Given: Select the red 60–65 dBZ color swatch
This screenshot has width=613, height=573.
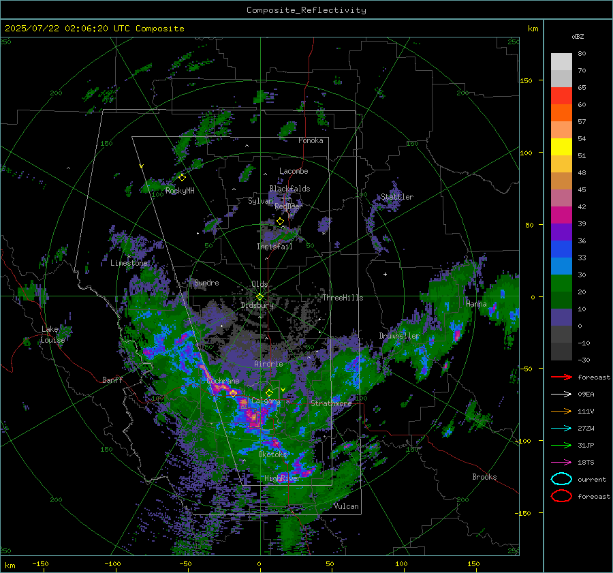Looking at the screenshot, I should [561, 96].
